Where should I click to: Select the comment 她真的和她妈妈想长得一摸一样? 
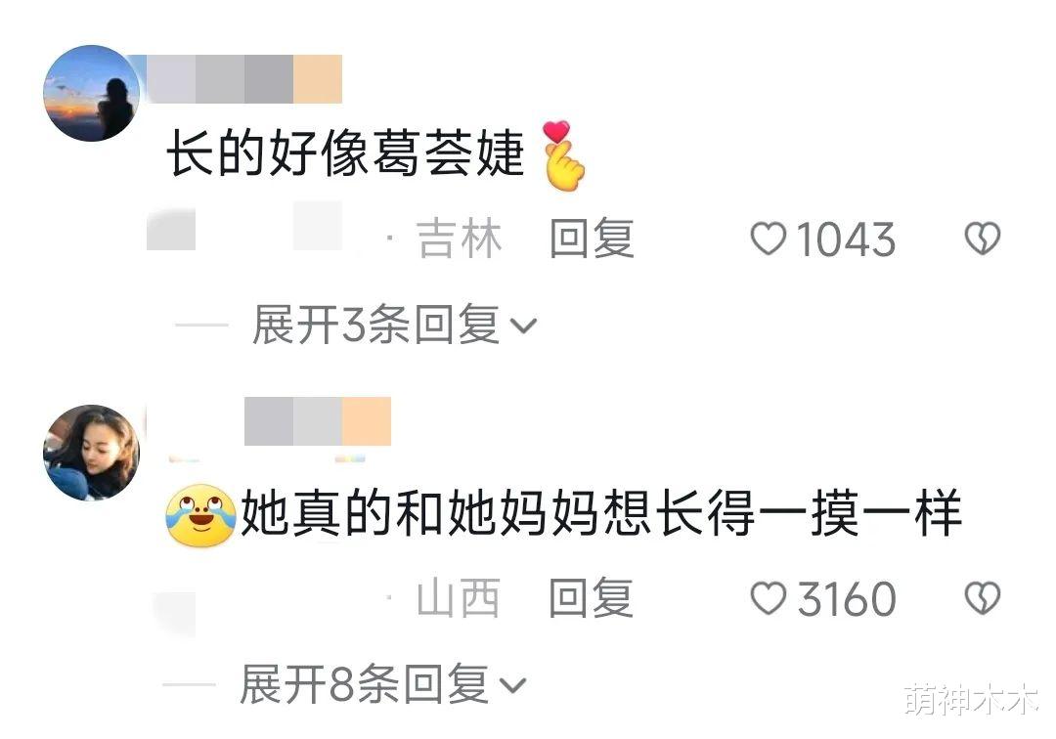coord(600,513)
